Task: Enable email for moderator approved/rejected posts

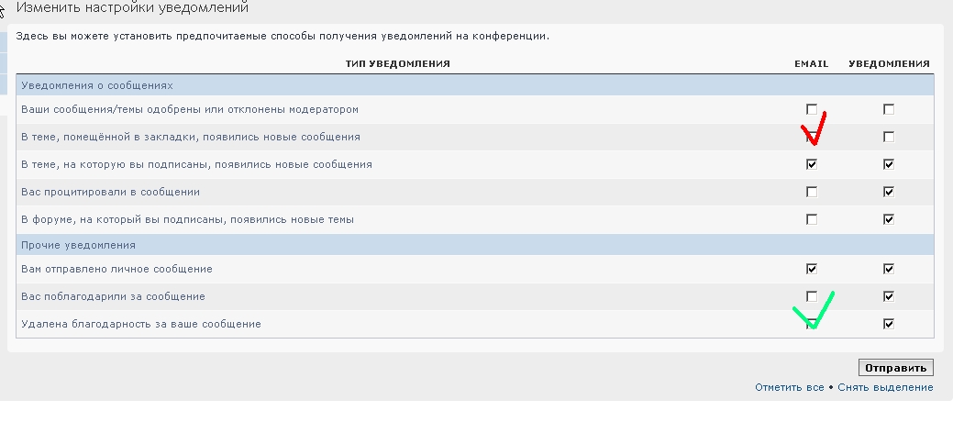Action: [811, 109]
